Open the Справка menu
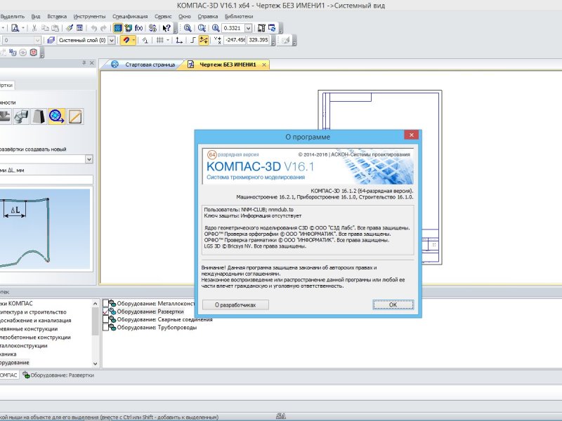 click(x=208, y=16)
